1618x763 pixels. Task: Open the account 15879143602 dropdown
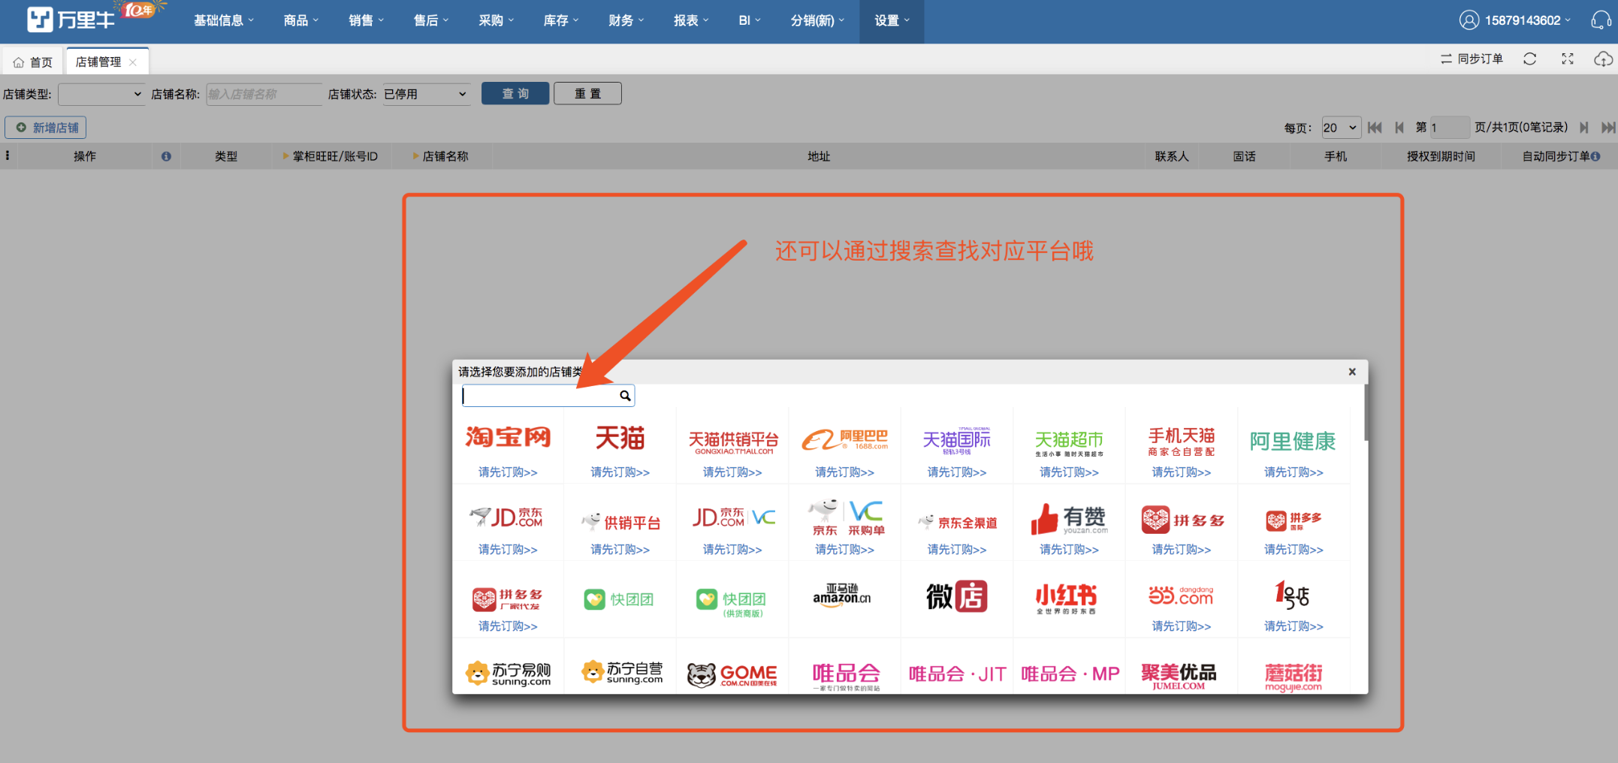pos(1514,20)
